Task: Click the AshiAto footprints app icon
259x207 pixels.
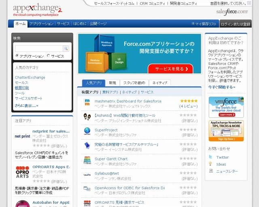Action: pyautogui.click(x=87, y=117)
